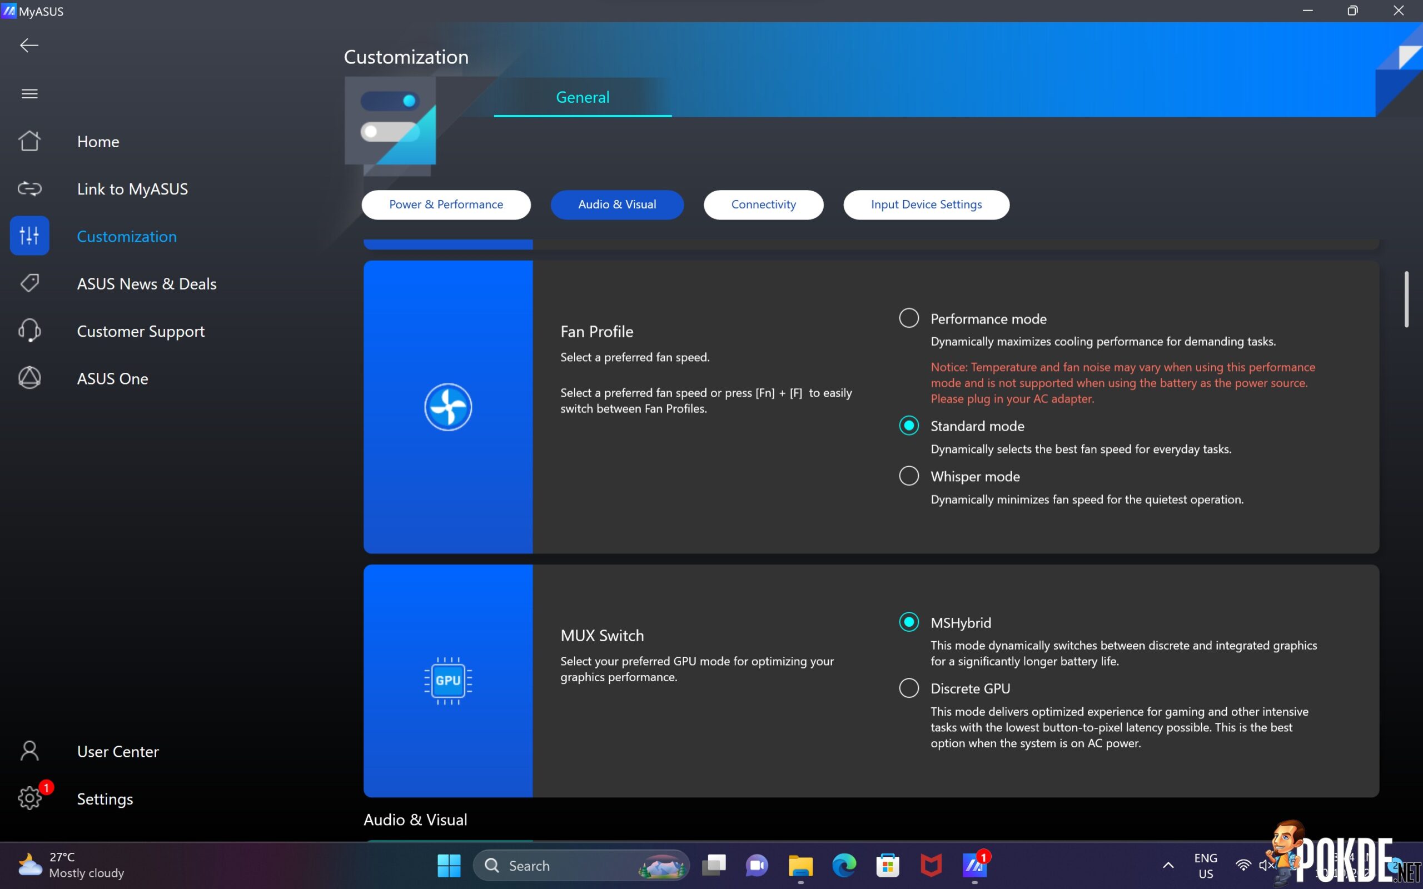Image resolution: width=1423 pixels, height=889 pixels.
Task: Click the "Fan Profile" heading
Action: pos(597,332)
